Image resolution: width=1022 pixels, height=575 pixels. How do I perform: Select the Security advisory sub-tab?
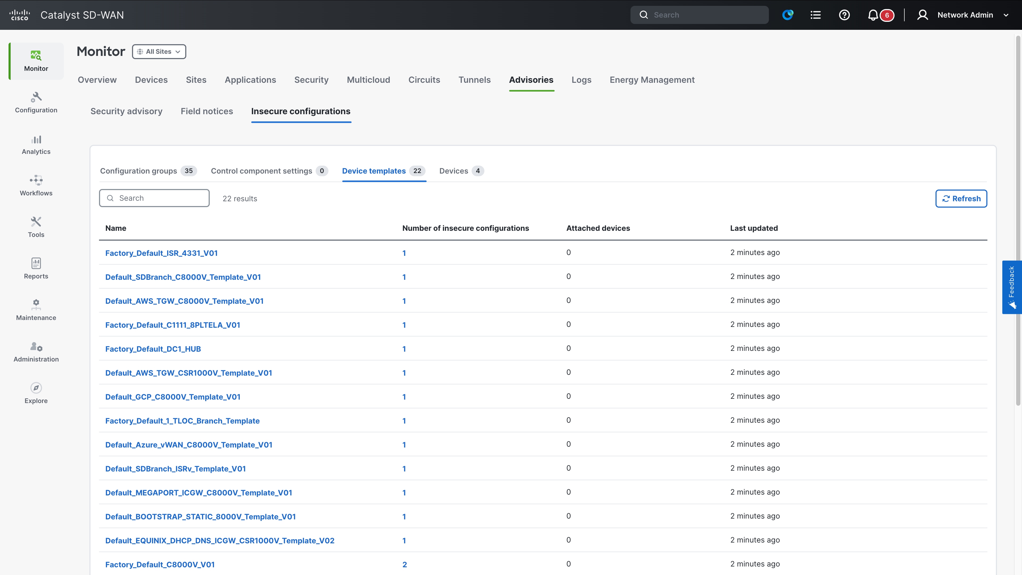tap(126, 112)
